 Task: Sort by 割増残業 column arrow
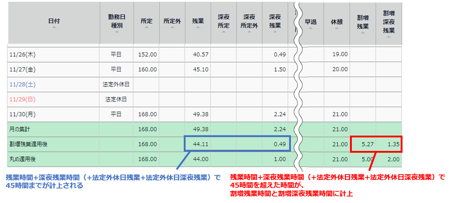(363, 32)
